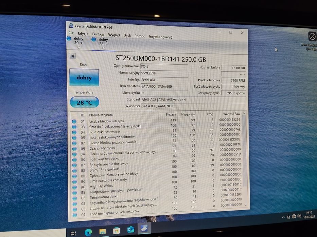Select the Liczba błędów odczytu row

click(x=157, y=121)
